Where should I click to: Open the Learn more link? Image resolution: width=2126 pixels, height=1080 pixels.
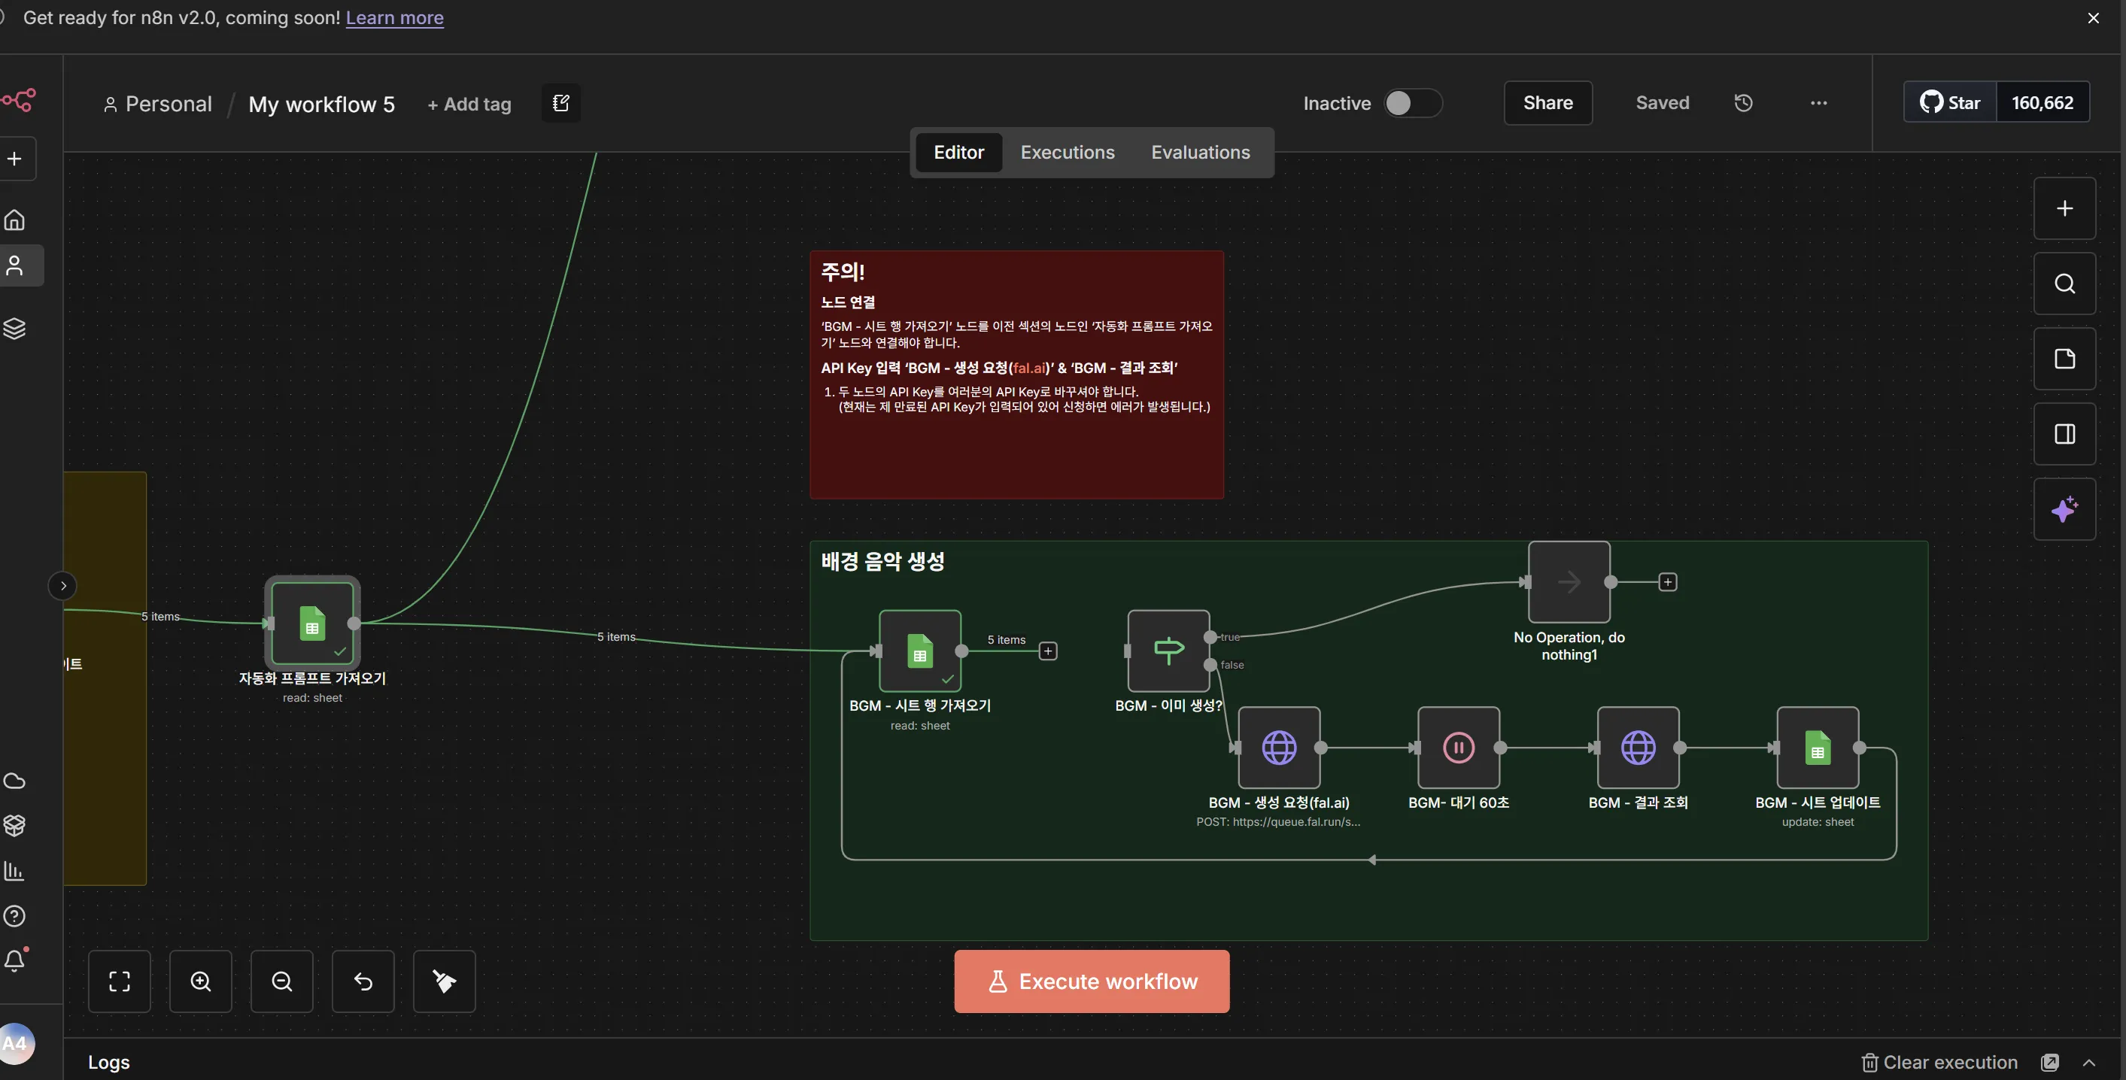(394, 17)
